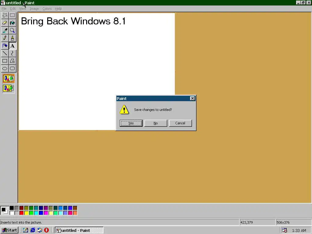312x234 pixels.
Task: Open the View menu
Action: tap(23, 9)
